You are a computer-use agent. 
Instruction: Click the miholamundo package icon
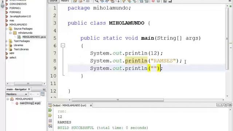pos(15,33)
